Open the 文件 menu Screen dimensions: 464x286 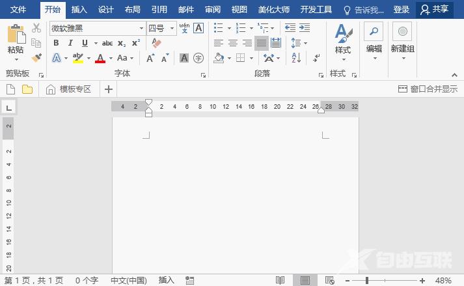pyautogui.click(x=19, y=10)
